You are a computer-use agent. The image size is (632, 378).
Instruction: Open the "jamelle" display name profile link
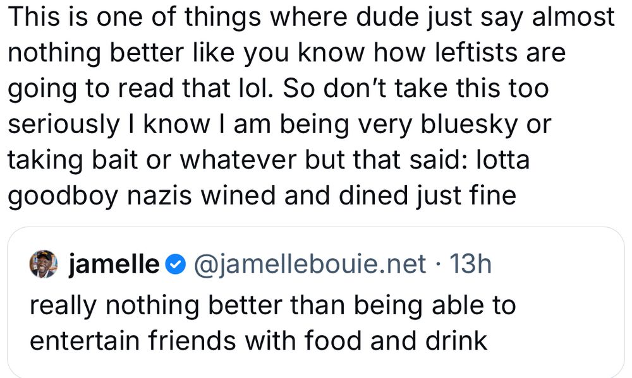pyautogui.click(x=114, y=264)
